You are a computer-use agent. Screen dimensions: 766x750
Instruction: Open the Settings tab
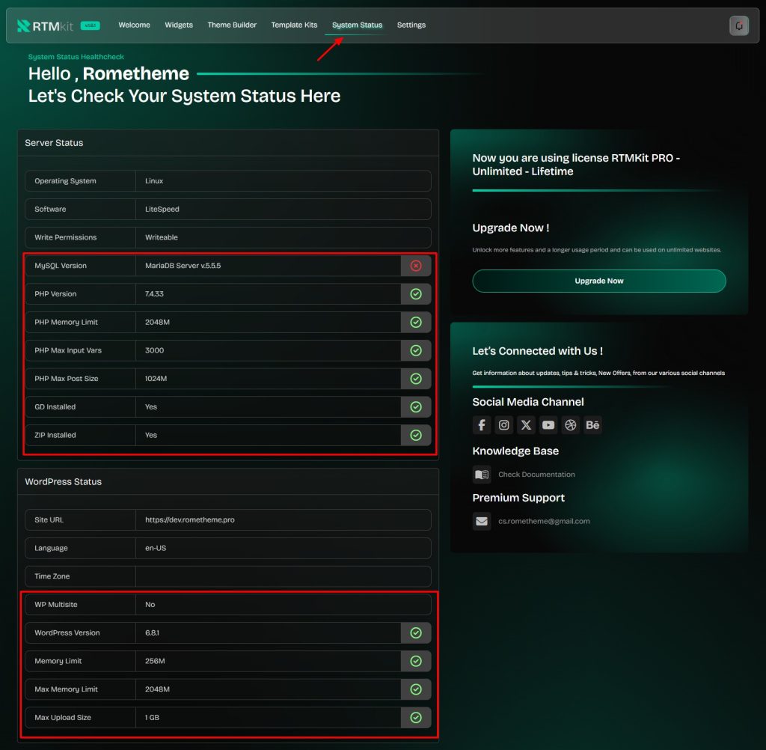pyautogui.click(x=411, y=25)
